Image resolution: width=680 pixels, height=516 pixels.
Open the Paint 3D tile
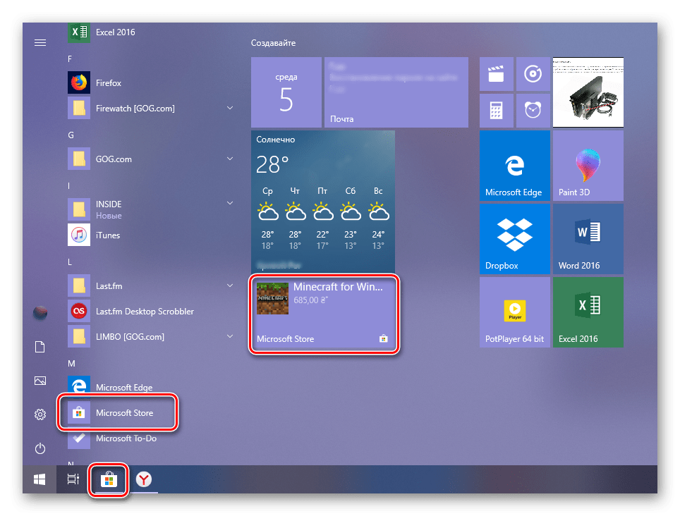point(588,166)
